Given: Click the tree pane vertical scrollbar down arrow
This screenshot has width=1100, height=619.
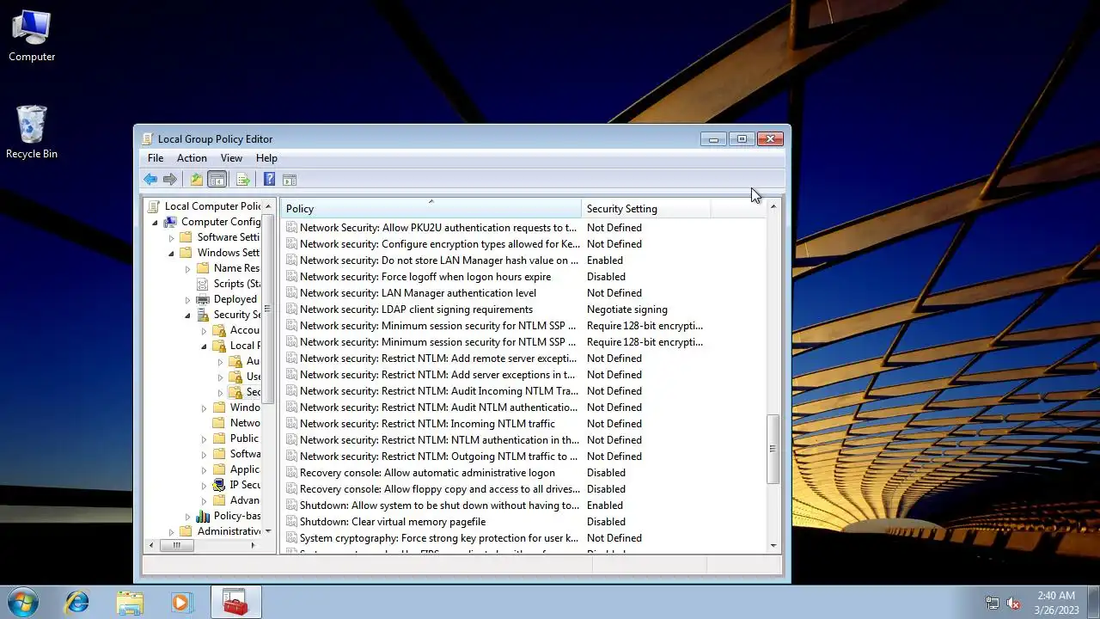Looking at the screenshot, I should [268, 531].
